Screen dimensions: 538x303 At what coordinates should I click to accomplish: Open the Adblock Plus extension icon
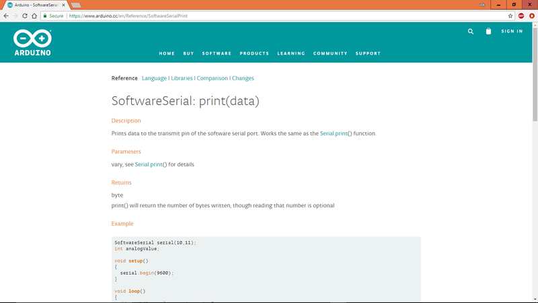point(521,15)
